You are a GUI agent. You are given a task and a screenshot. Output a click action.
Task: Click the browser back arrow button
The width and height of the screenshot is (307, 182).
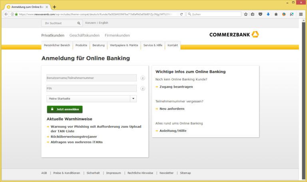(6, 14)
